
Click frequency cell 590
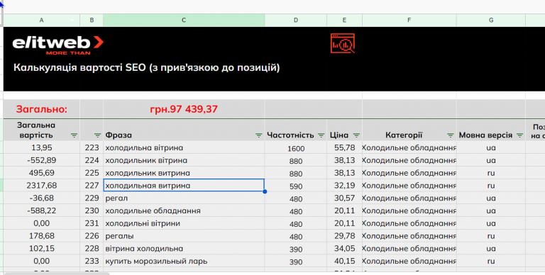[x=296, y=186]
